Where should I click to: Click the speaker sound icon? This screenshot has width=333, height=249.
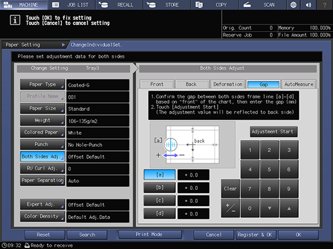309,4
